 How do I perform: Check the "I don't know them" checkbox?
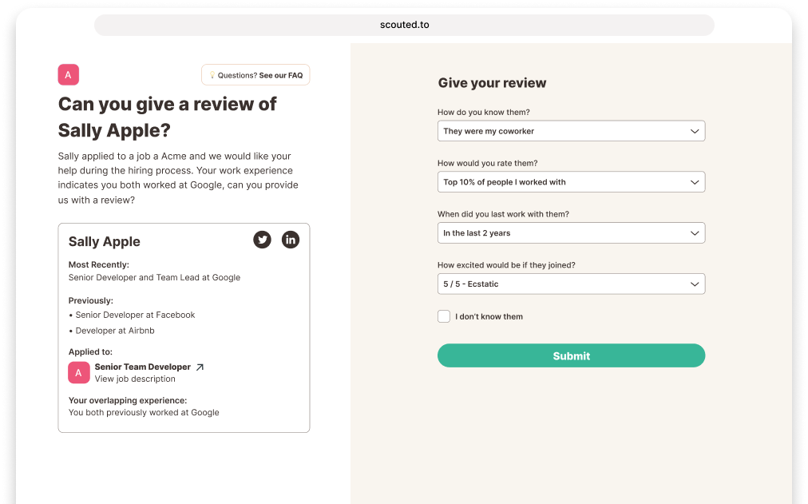444,316
